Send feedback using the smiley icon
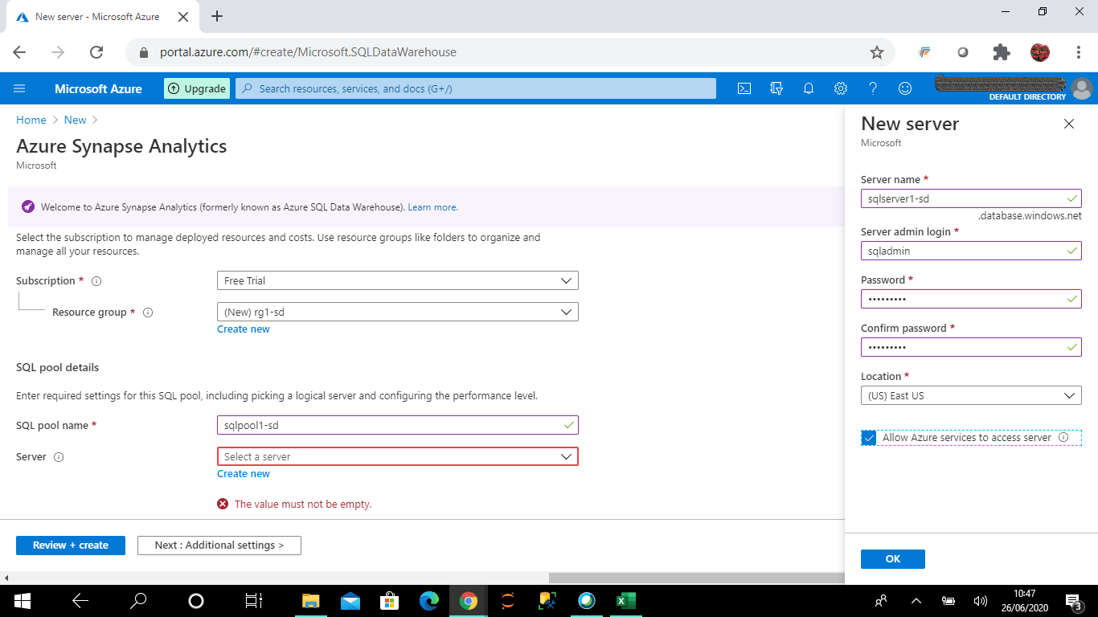 point(905,88)
